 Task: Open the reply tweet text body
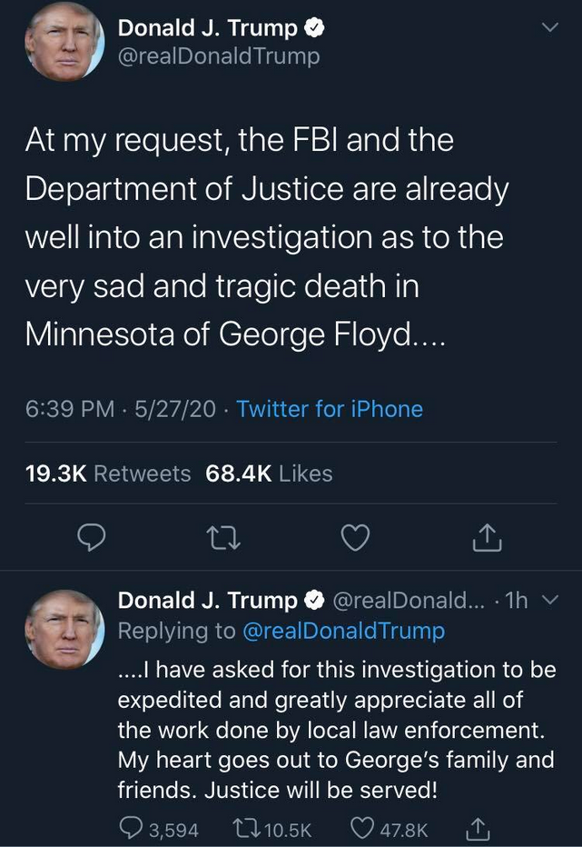337,730
